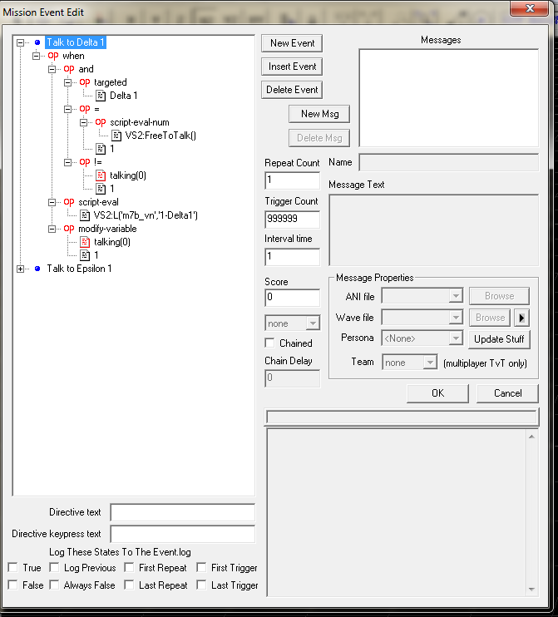
Task: Click the Trigger Count field
Action: coord(293,220)
